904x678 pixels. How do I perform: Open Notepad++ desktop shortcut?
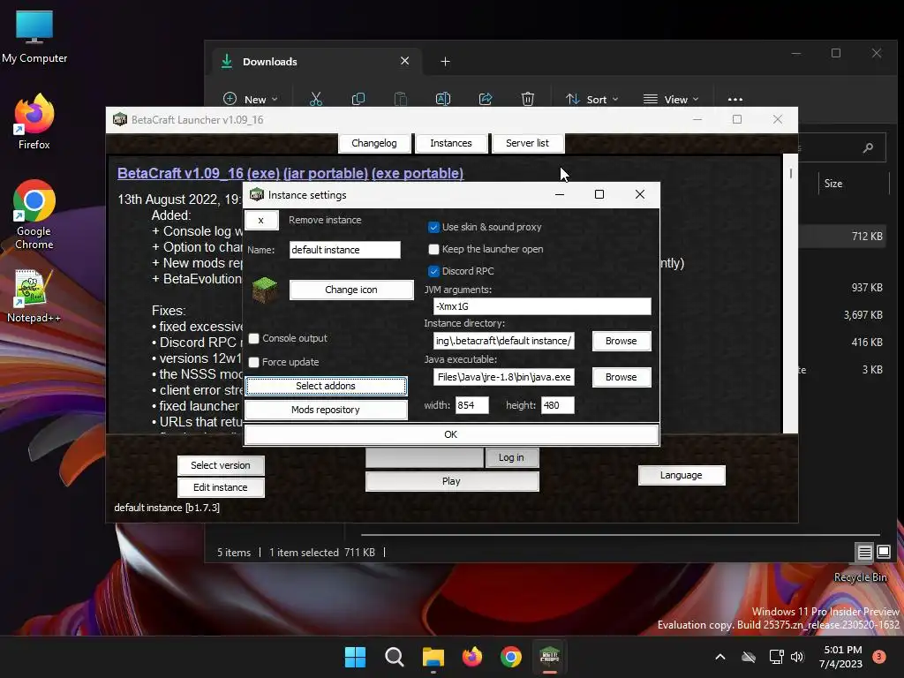pyautogui.click(x=34, y=297)
